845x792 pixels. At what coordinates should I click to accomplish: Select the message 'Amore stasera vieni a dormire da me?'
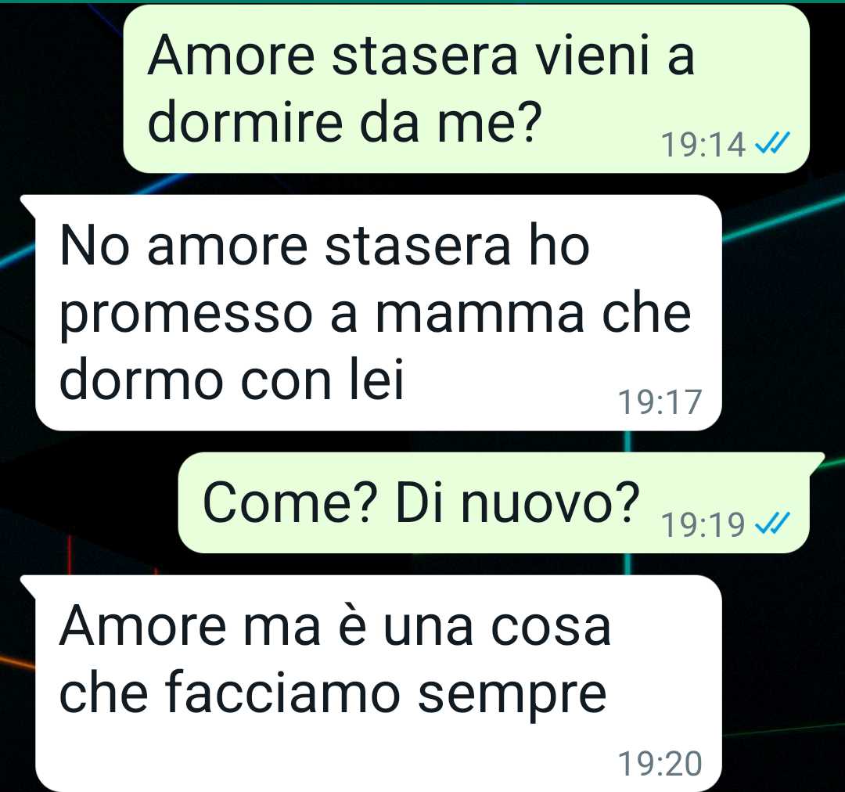[x=466, y=89]
